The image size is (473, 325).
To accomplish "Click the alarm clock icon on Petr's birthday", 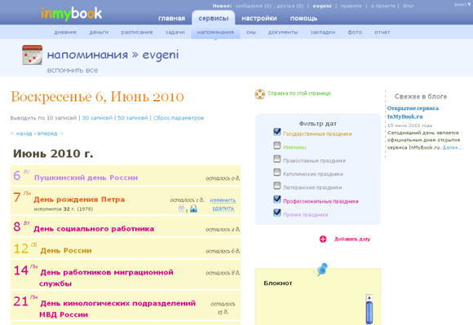I will [181, 209].
